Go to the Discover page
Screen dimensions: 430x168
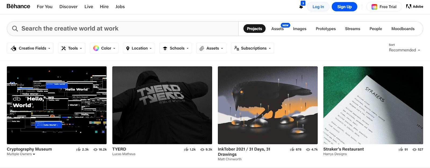tap(68, 6)
